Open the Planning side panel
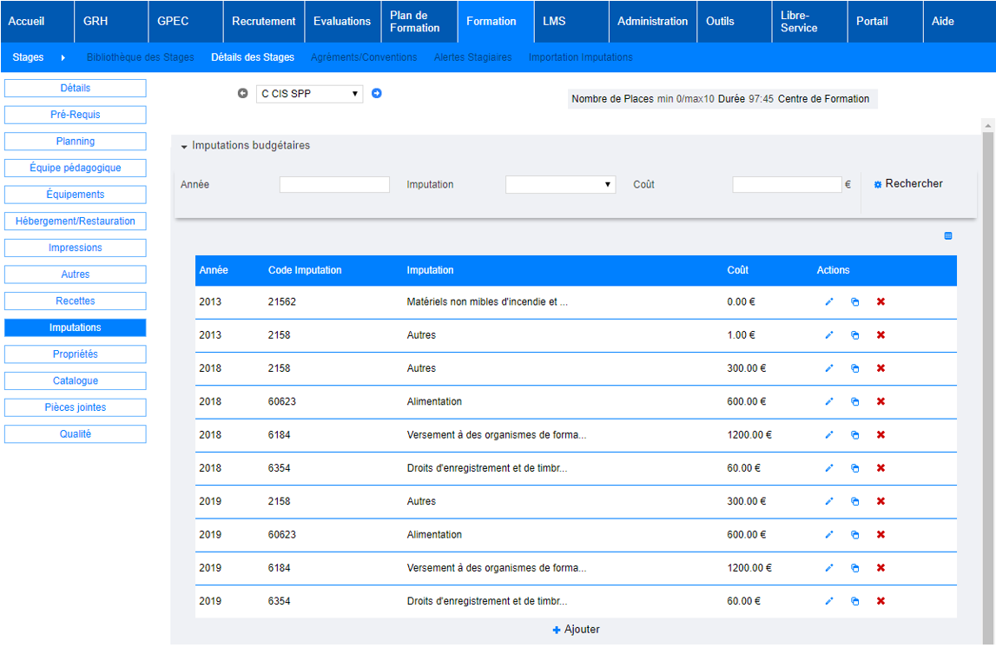 point(75,142)
